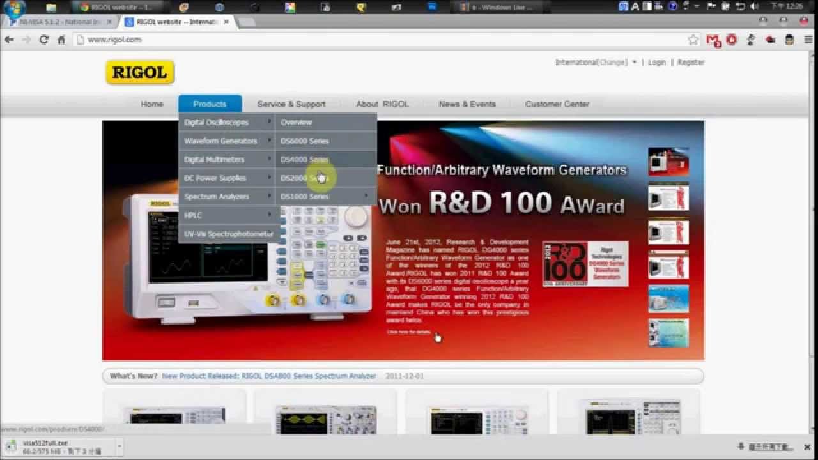Close the RIGOL website tab

coord(226,22)
